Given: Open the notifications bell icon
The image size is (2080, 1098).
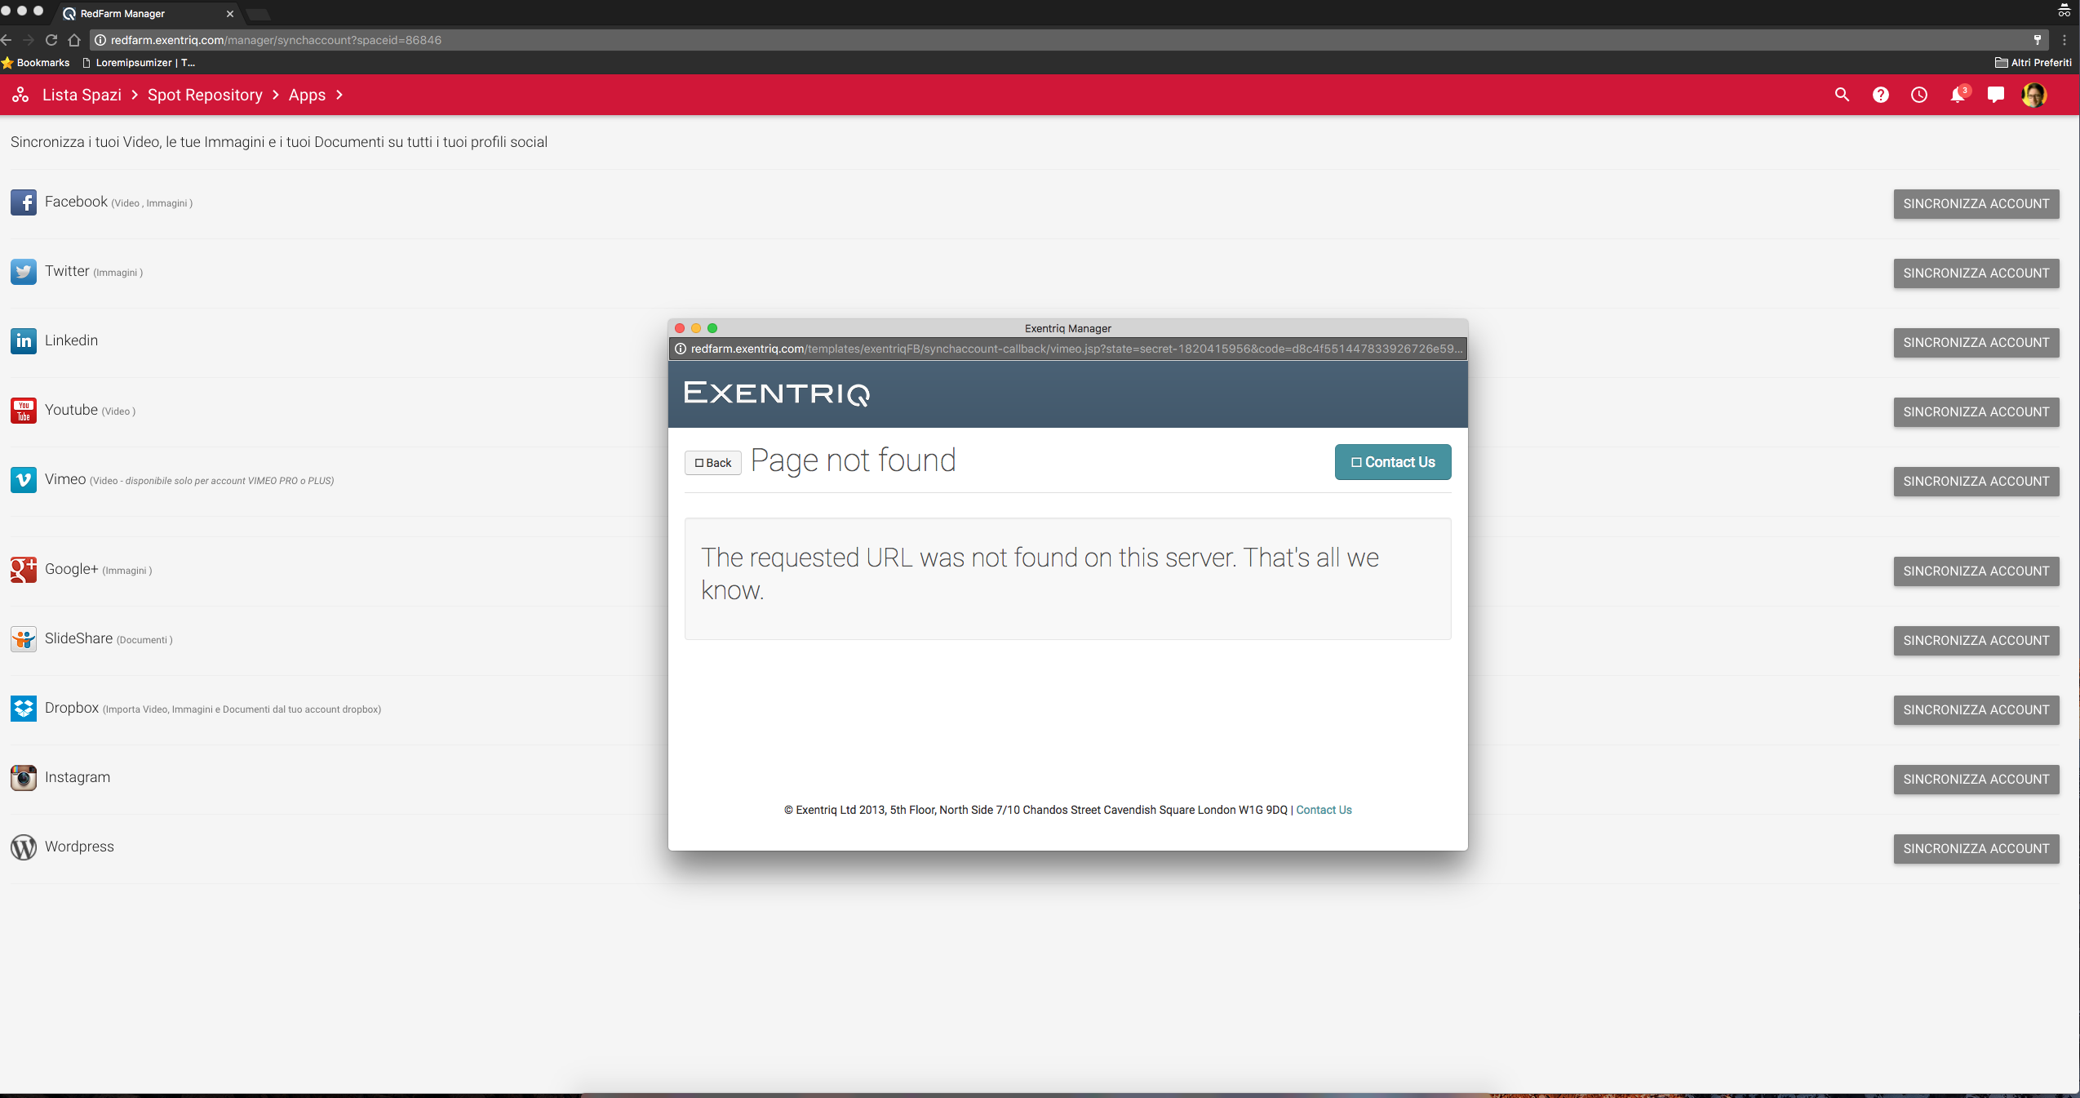Looking at the screenshot, I should pyautogui.click(x=1957, y=96).
